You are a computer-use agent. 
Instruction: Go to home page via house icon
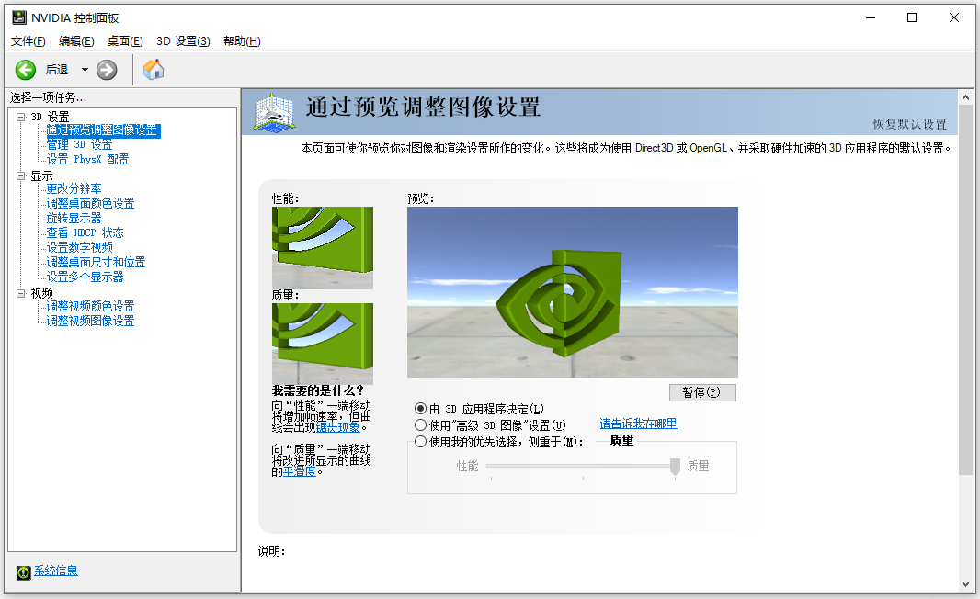click(x=154, y=70)
